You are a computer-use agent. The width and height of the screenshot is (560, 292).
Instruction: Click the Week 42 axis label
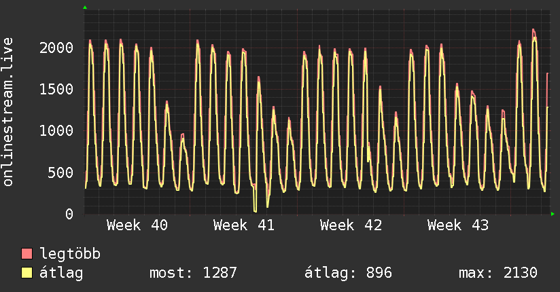[x=351, y=225]
